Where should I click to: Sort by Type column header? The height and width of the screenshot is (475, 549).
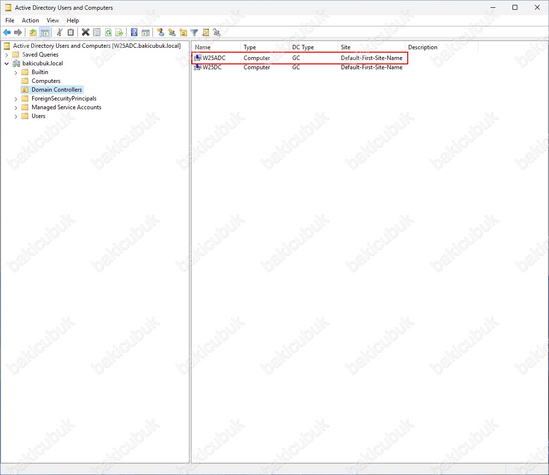click(x=265, y=47)
